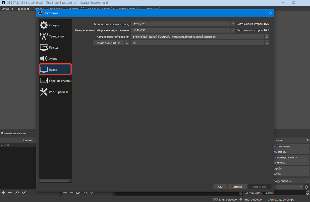The height and width of the screenshot is (202, 310).
Task: Remove selected scene with minus icon
Action: 10,192
